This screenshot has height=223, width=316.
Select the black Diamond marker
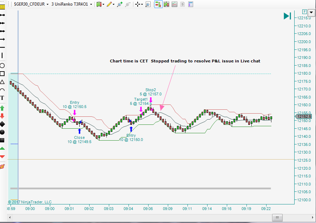click(2, 124)
